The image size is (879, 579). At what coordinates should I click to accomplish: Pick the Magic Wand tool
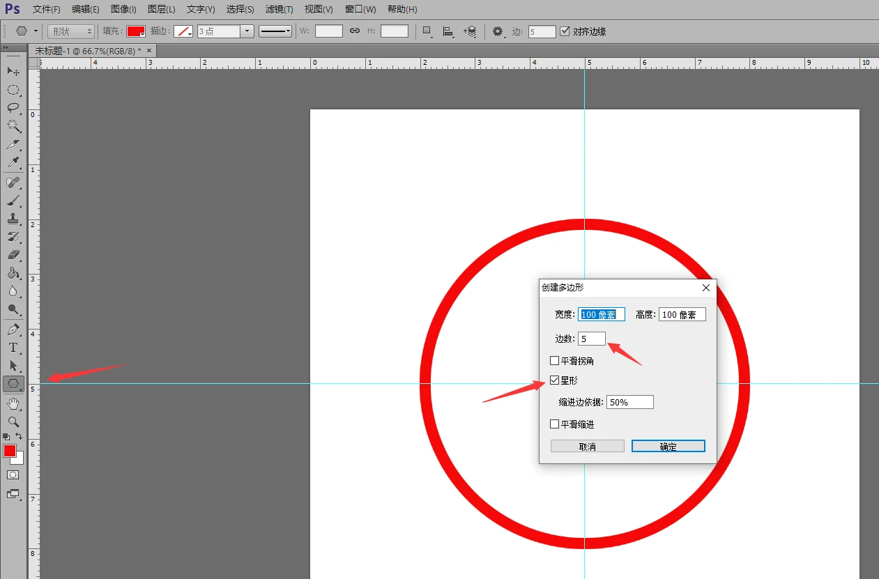13,126
